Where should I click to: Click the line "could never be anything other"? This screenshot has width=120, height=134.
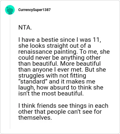point(59,58)
